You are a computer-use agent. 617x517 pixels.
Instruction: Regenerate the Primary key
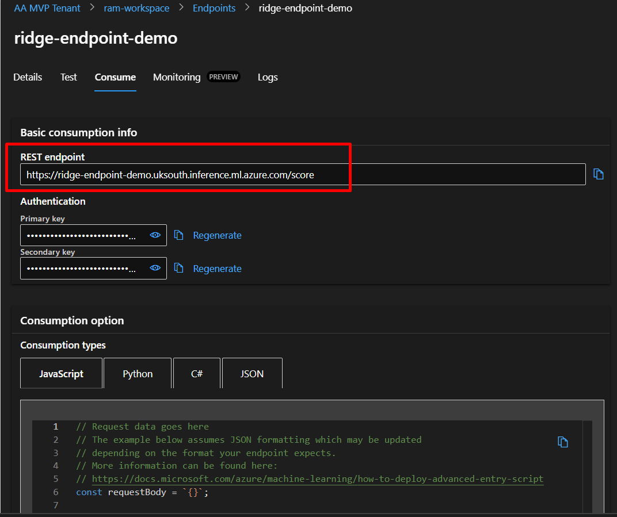coord(217,235)
